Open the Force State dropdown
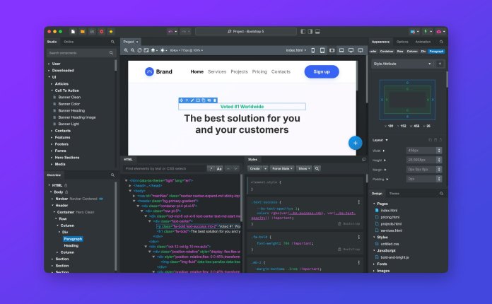This screenshot has width=492, height=304. [x=282, y=168]
